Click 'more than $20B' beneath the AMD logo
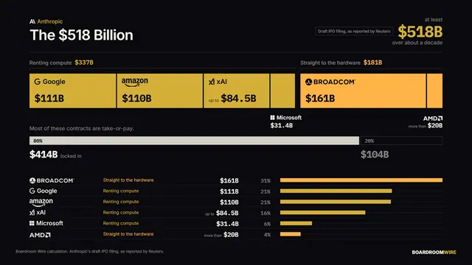472x265 pixels. pyautogui.click(x=426, y=126)
